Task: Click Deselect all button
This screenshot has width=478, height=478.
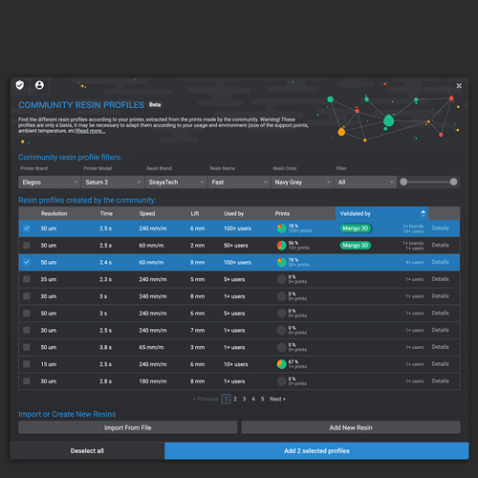Action: (87, 450)
